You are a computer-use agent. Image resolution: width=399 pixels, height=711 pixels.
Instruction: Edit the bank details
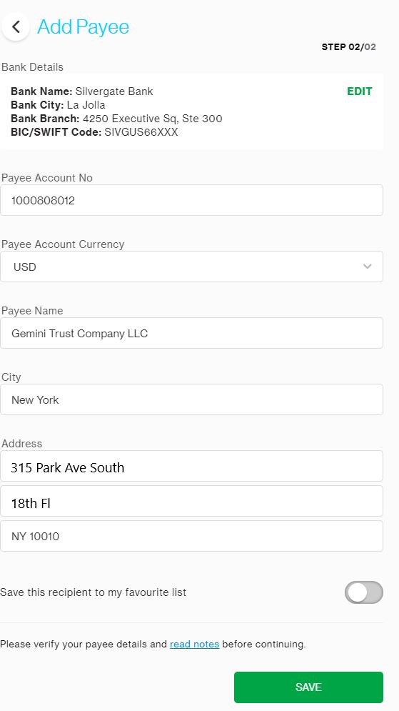(x=359, y=91)
